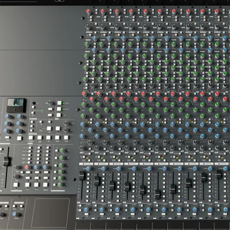The width and height of the screenshot is (230, 230).
Task: Push rightmost large white button under monitor knobs
Action: (45, 185)
